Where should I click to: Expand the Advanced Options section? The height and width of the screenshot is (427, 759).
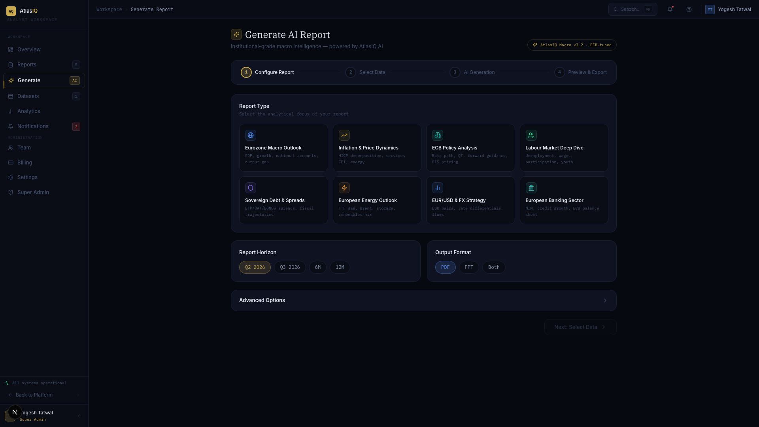coord(424,300)
